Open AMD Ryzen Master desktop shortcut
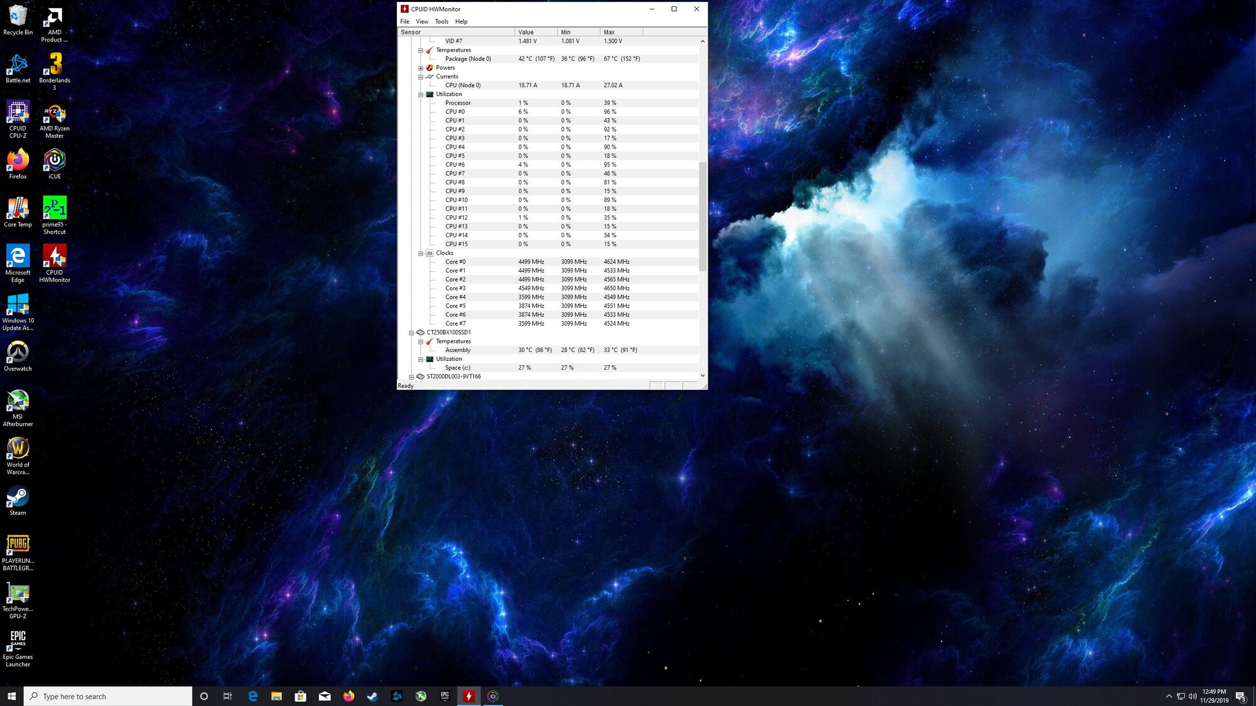The width and height of the screenshot is (1256, 706). click(x=55, y=113)
